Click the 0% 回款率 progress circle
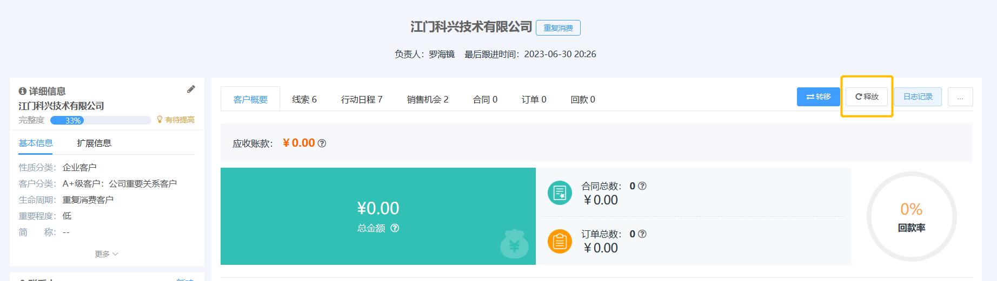 pos(912,217)
